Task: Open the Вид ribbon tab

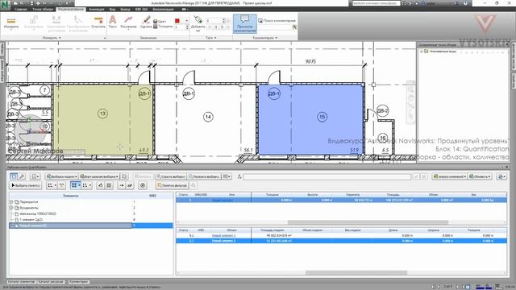Action: [112, 10]
